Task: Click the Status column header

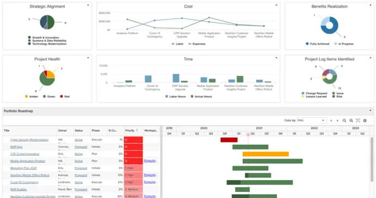Action: pos(78,130)
